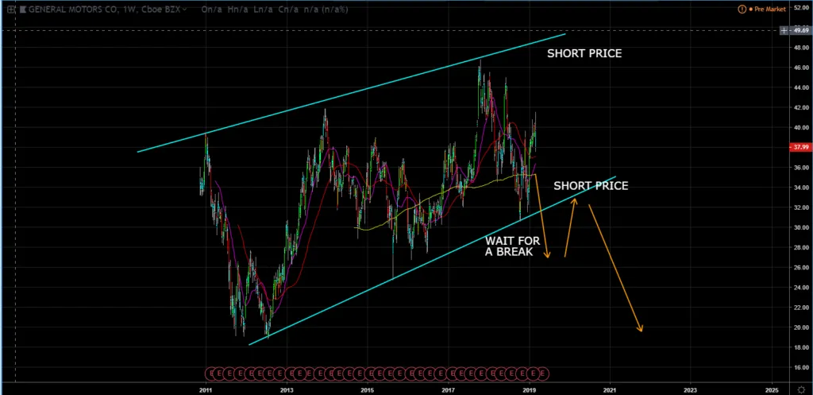The height and width of the screenshot is (395, 813).
Task: Click the 2017 label on time axis
Action: (x=448, y=389)
